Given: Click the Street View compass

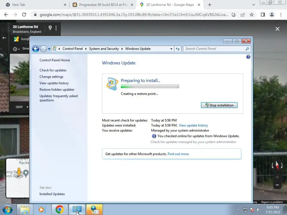Looking at the screenshot, I should (x=277, y=166).
